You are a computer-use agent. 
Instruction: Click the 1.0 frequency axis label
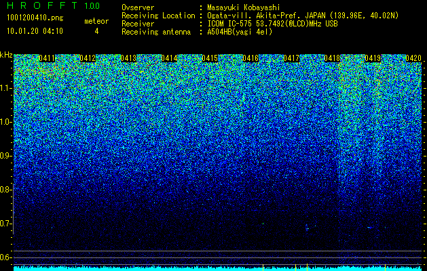[x=5, y=122]
